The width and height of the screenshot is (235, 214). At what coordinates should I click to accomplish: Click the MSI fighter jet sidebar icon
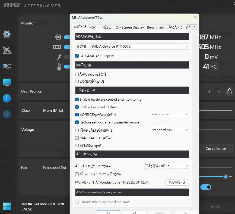pos(7,50)
